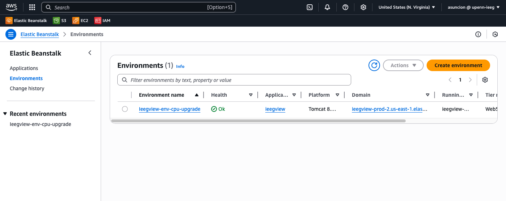The width and height of the screenshot is (506, 201).
Task: Open the AWS home logo
Action: coord(11,7)
